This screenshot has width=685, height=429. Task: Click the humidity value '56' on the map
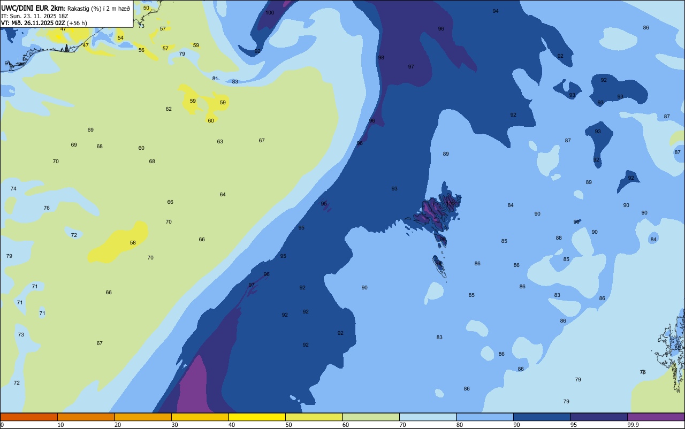(x=141, y=50)
